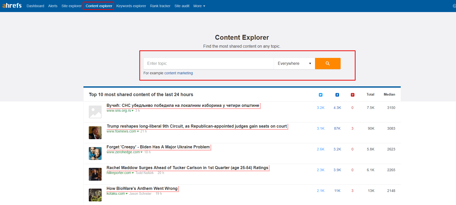Click total shares value 13K
This screenshot has width=456, height=205.
(x=371, y=191)
